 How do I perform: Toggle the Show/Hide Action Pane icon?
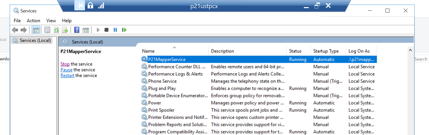86,30
